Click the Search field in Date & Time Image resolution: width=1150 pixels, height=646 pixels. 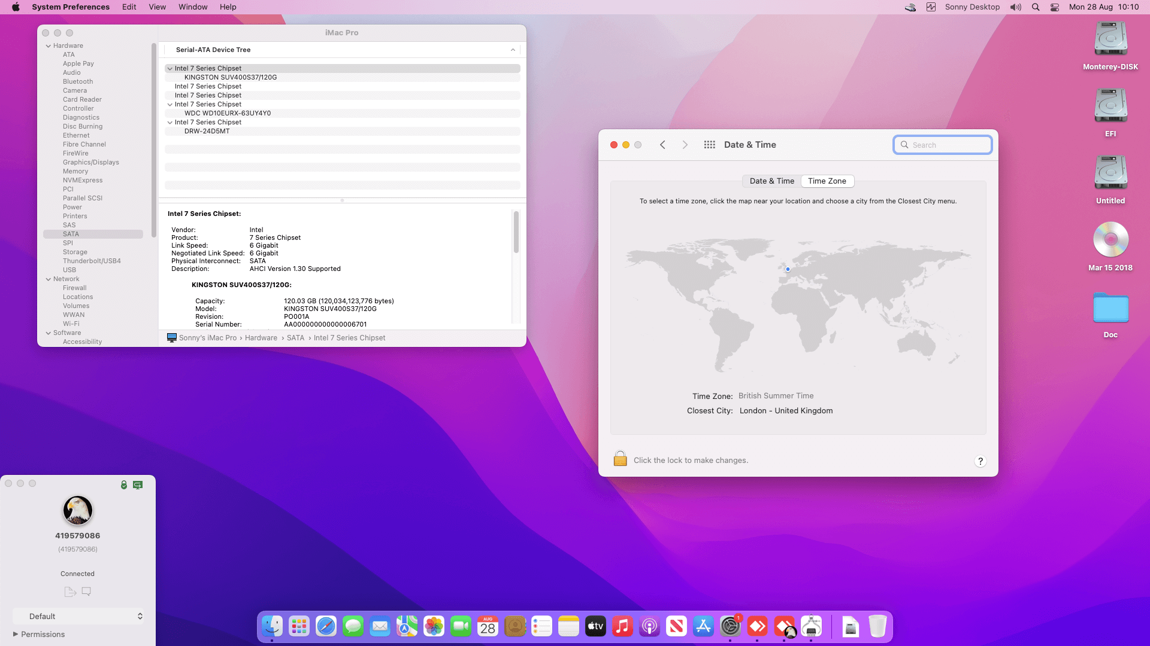942,145
